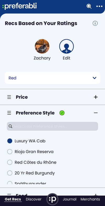Expand the Price section with plus
Screen dimensions: 105x206
pos(96,97)
